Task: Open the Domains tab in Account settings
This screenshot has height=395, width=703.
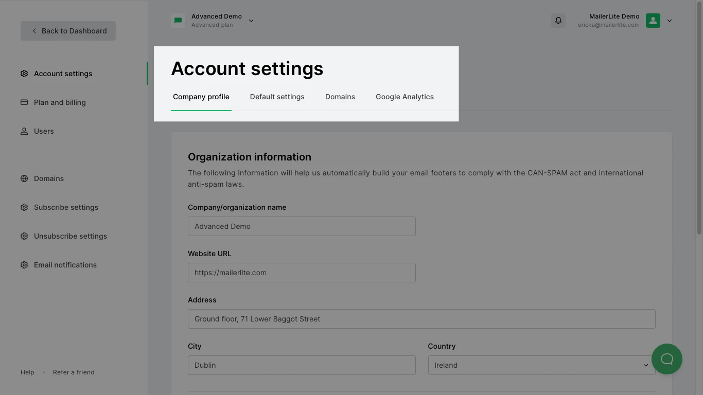Action: pos(340,97)
